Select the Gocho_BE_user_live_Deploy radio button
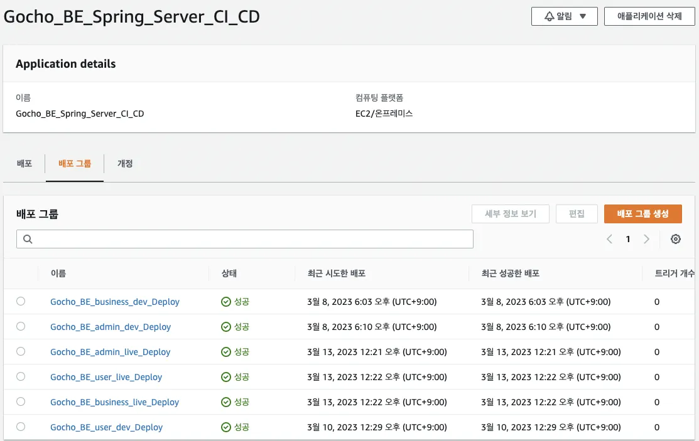Viewport: 699px width, 441px height. click(x=21, y=376)
